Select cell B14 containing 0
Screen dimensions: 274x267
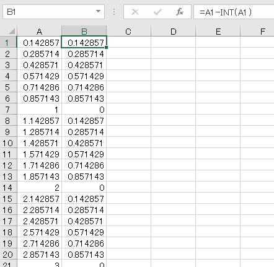(x=84, y=188)
